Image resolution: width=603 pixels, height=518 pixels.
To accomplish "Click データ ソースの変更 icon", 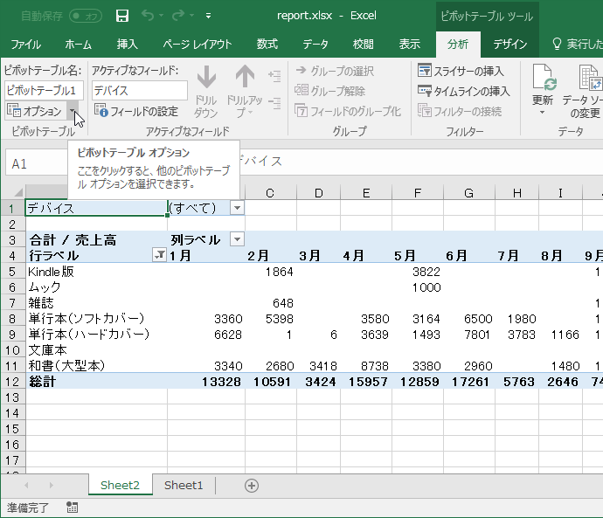I will [590, 78].
